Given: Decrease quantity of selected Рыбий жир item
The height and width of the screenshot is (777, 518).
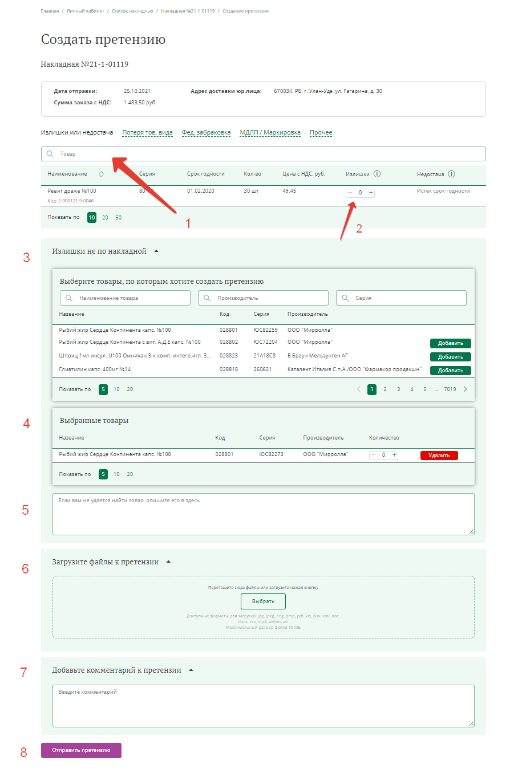Looking at the screenshot, I should (374, 455).
